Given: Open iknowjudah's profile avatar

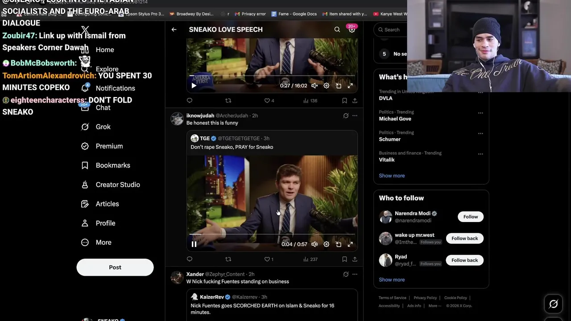Looking at the screenshot, I should click(177, 119).
